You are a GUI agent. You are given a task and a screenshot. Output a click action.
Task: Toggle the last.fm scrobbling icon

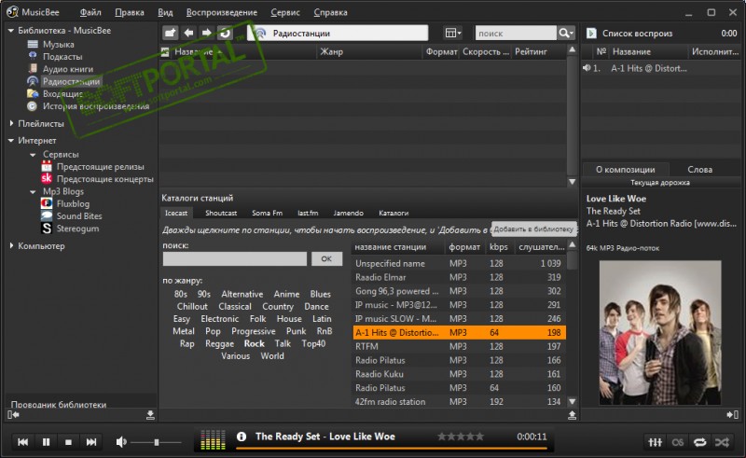[x=678, y=441]
